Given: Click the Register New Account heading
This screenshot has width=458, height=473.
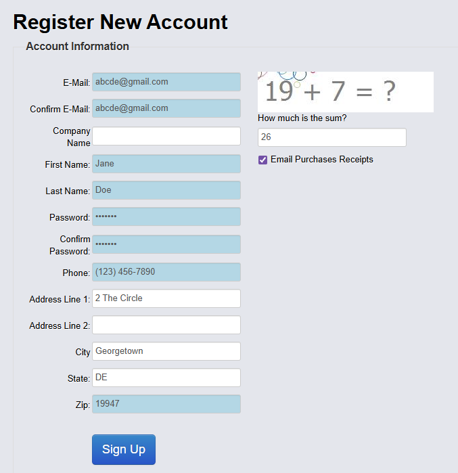Looking at the screenshot, I should [120, 22].
